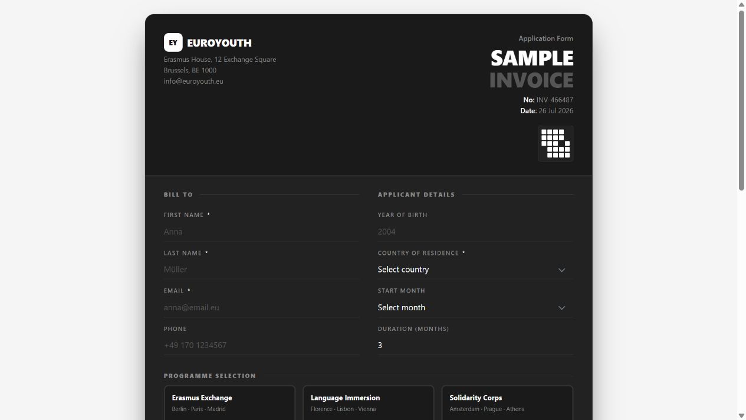746x420 pixels.
Task: Select the Erasmus Exchange programme card
Action: pos(229,403)
